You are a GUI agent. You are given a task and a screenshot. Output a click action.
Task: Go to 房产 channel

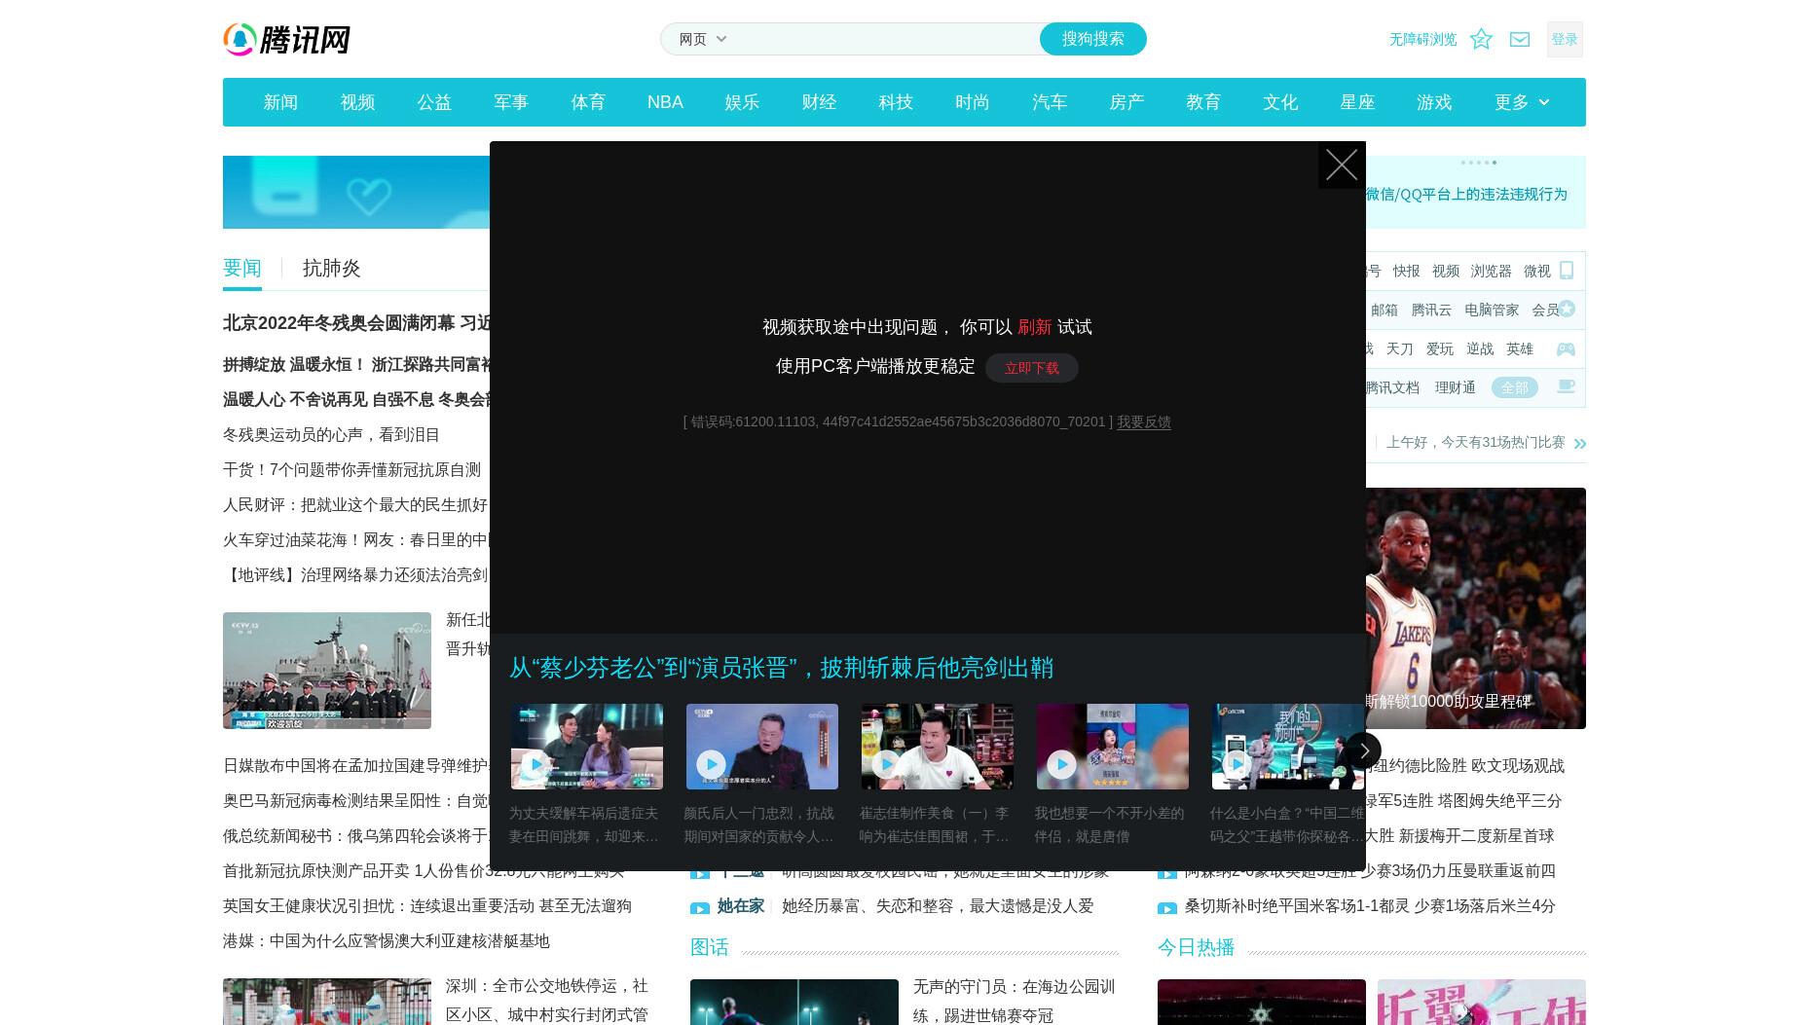click(1126, 102)
